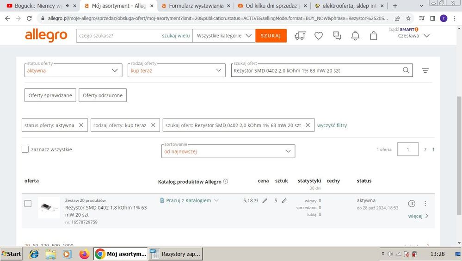Remove the status oferty: aktywna filter chip
Image resolution: width=462 pixels, height=261 pixels.
coord(81,125)
